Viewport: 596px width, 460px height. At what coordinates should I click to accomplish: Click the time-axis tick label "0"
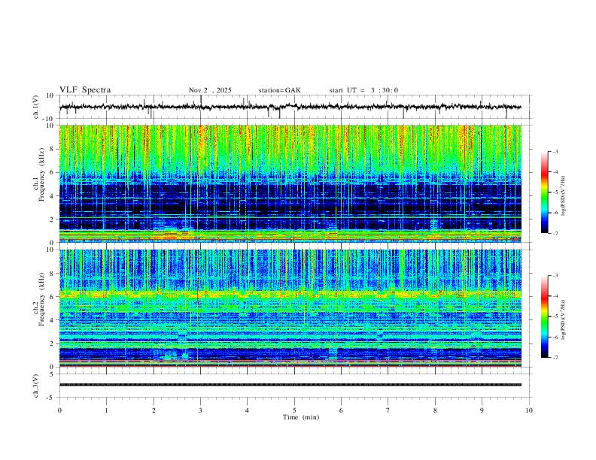(x=59, y=410)
